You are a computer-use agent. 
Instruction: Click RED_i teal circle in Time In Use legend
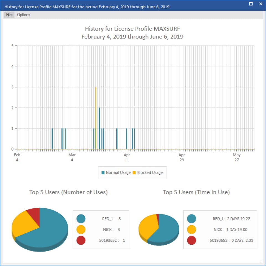click(191, 219)
